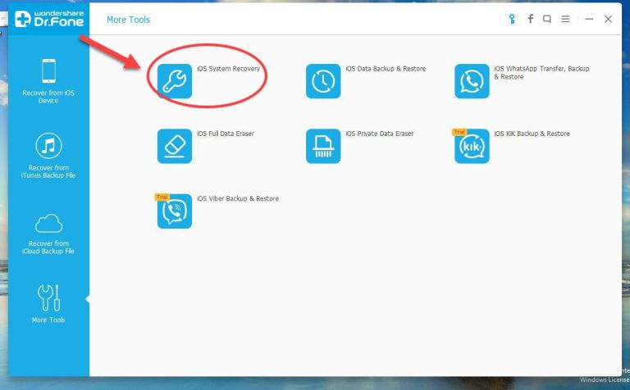This screenshot has width=630, height=390.
Task: Select the cloud iCloud Backup icon
Action: tap(48, 224)
